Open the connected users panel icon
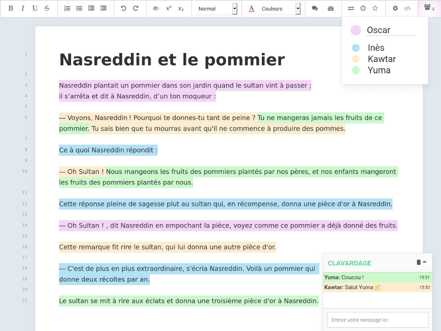This screenshot has width=441, height=331. click(x=427, y=8)
